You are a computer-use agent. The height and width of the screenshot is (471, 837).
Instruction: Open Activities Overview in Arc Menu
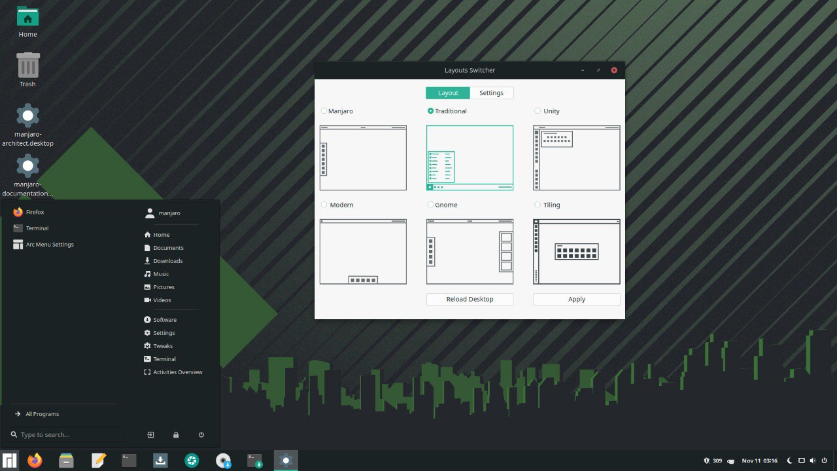[173, 372]
